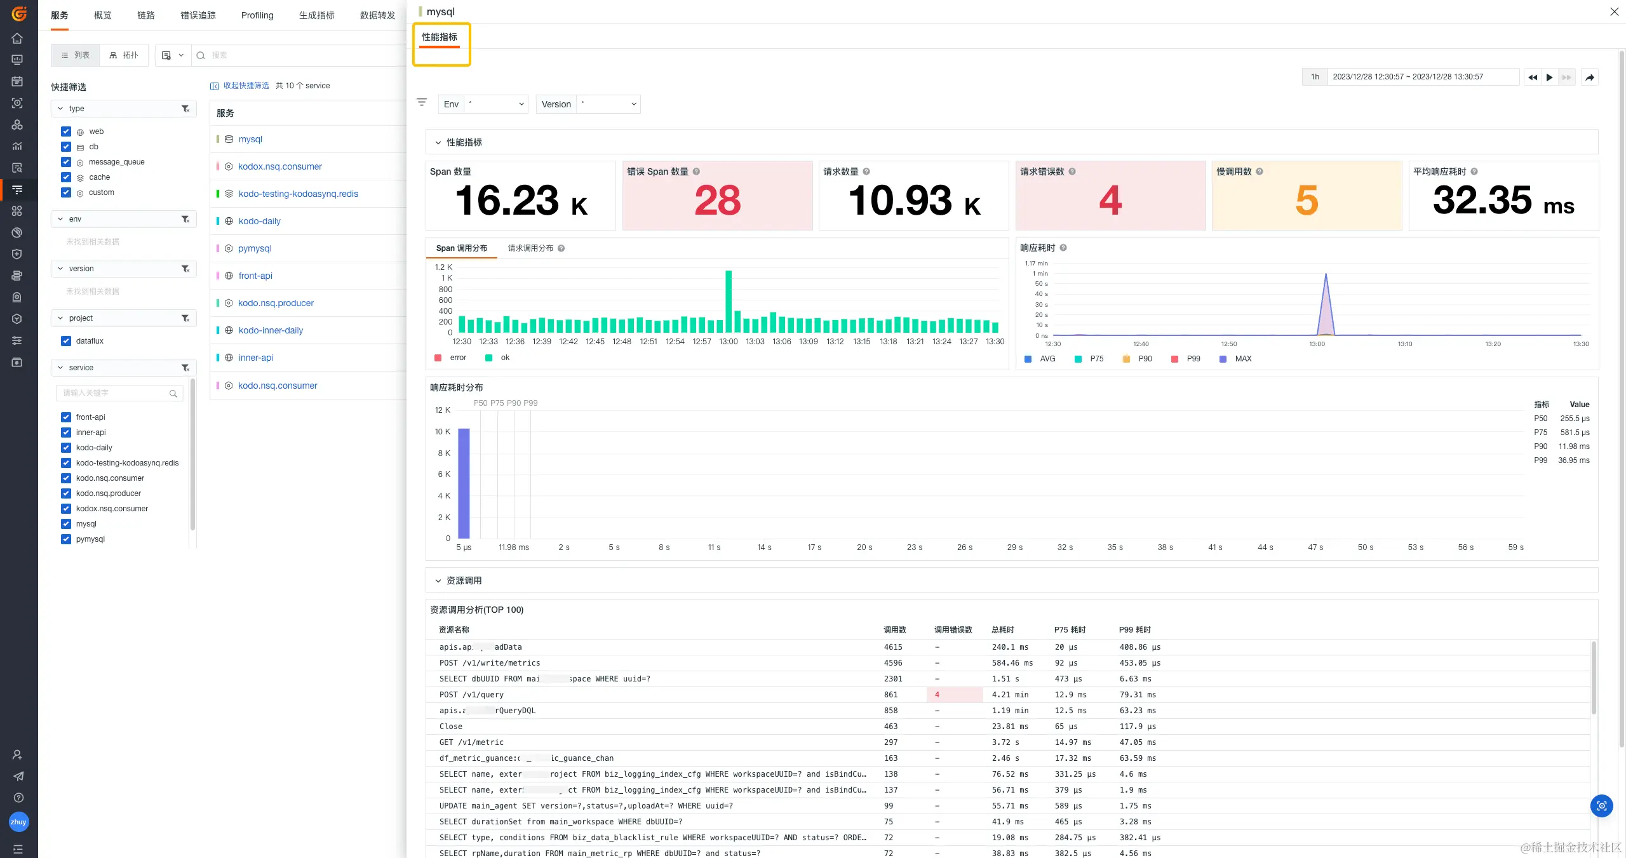Uncheck the dataflux project checkbox
Viewport: 1626px width, 858px height.
[66, 341]
